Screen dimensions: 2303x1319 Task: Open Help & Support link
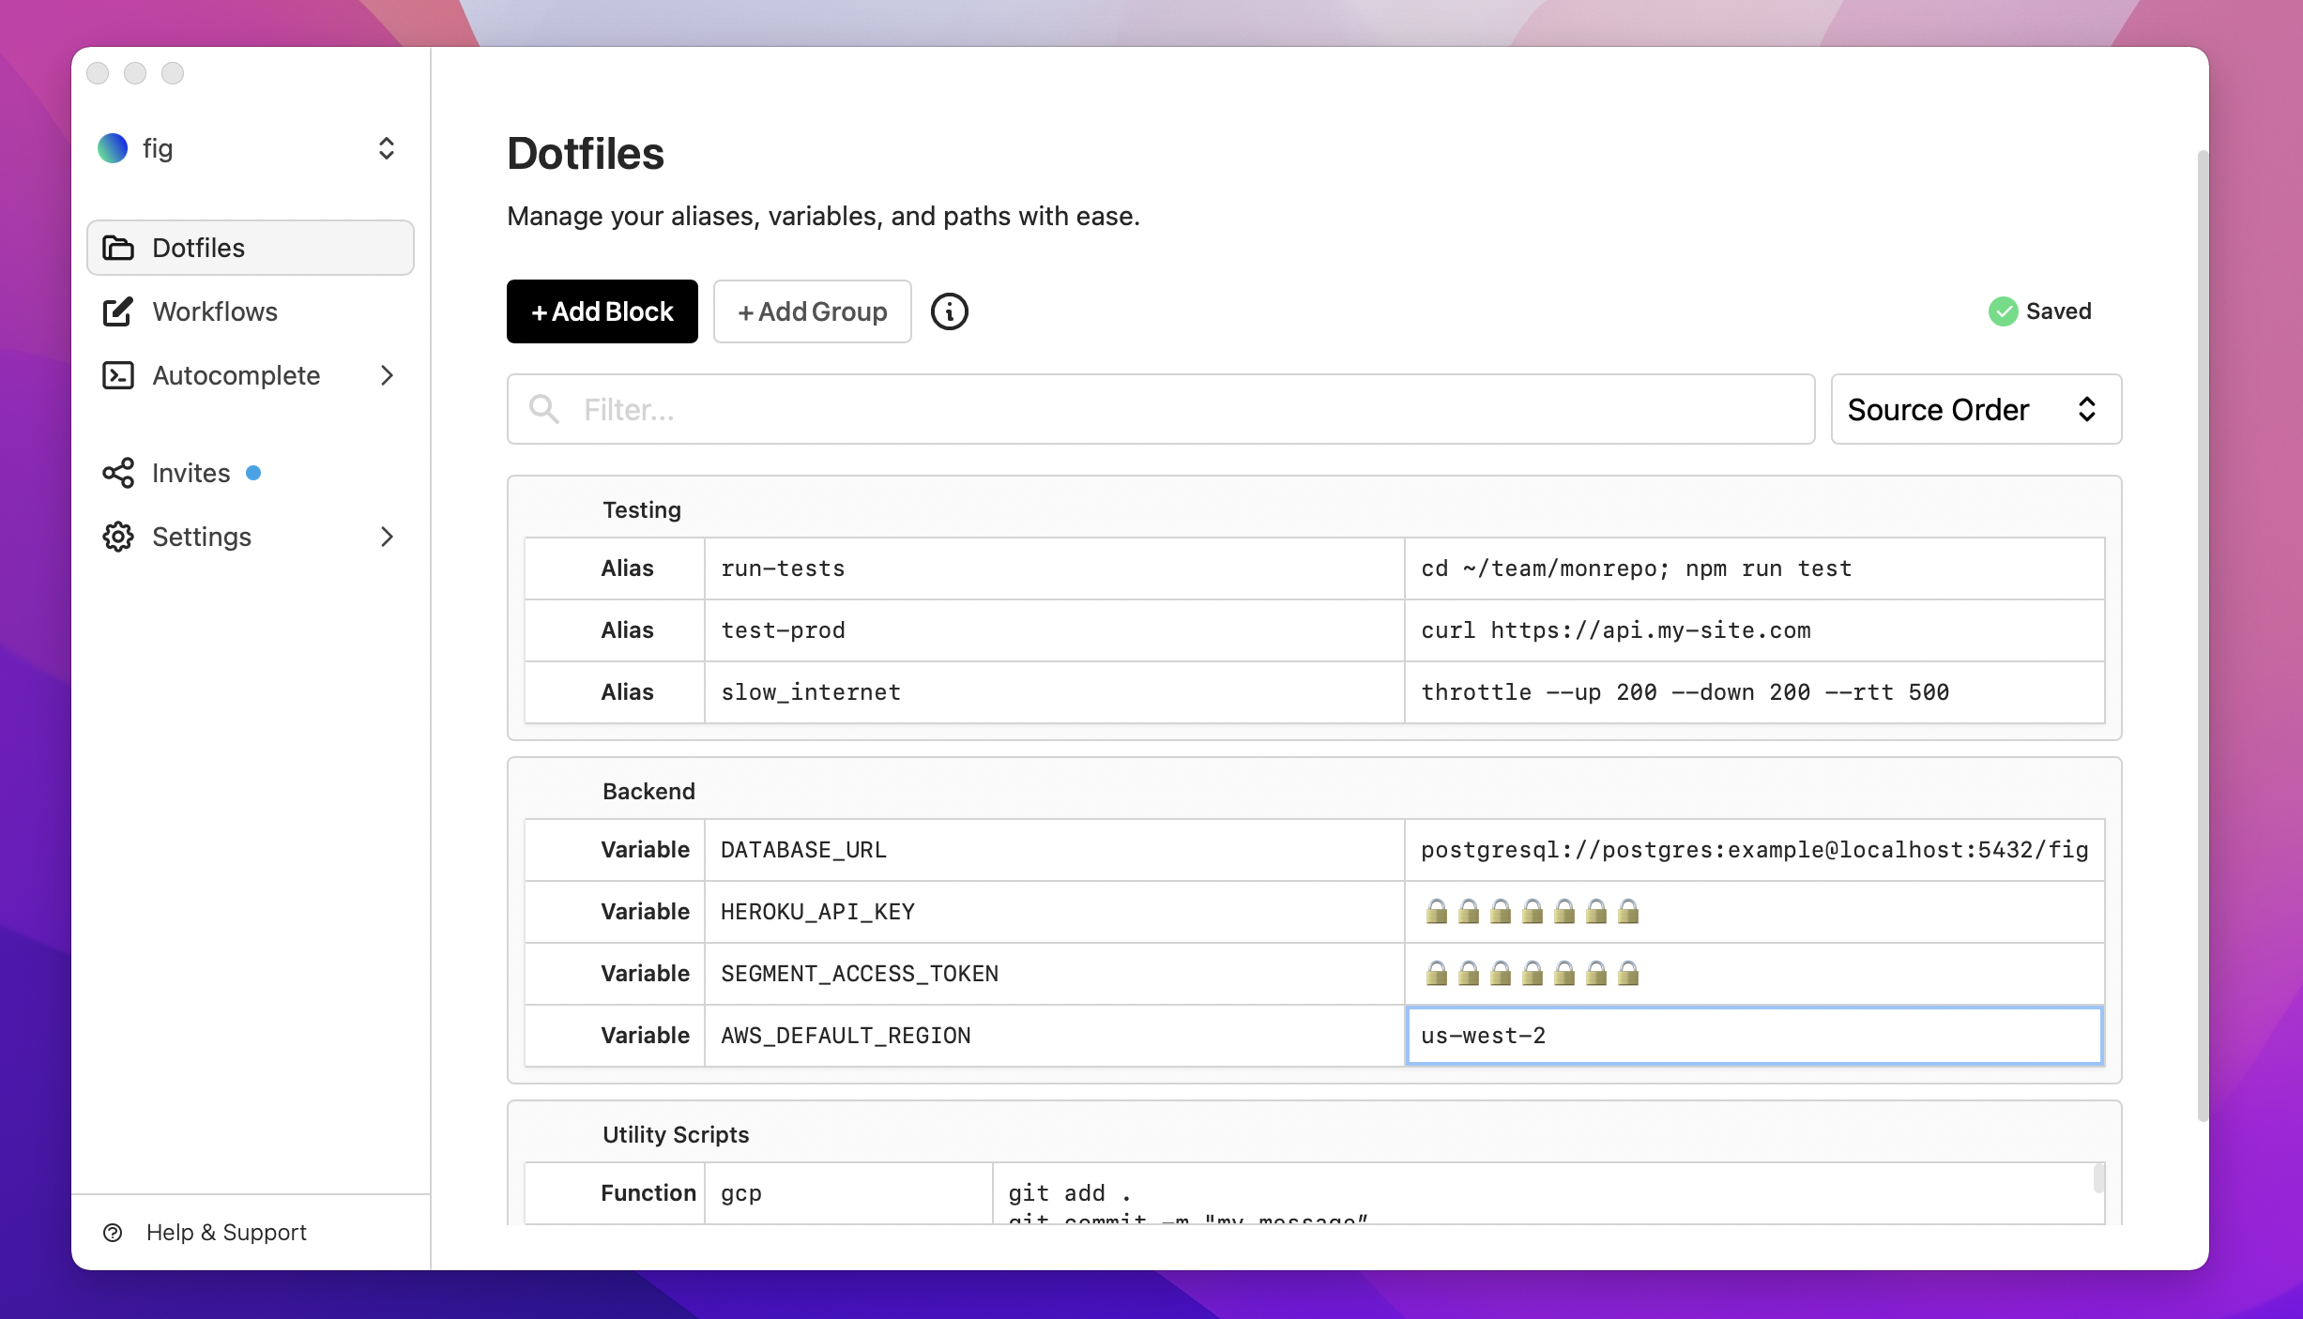tap(205, 1233)
